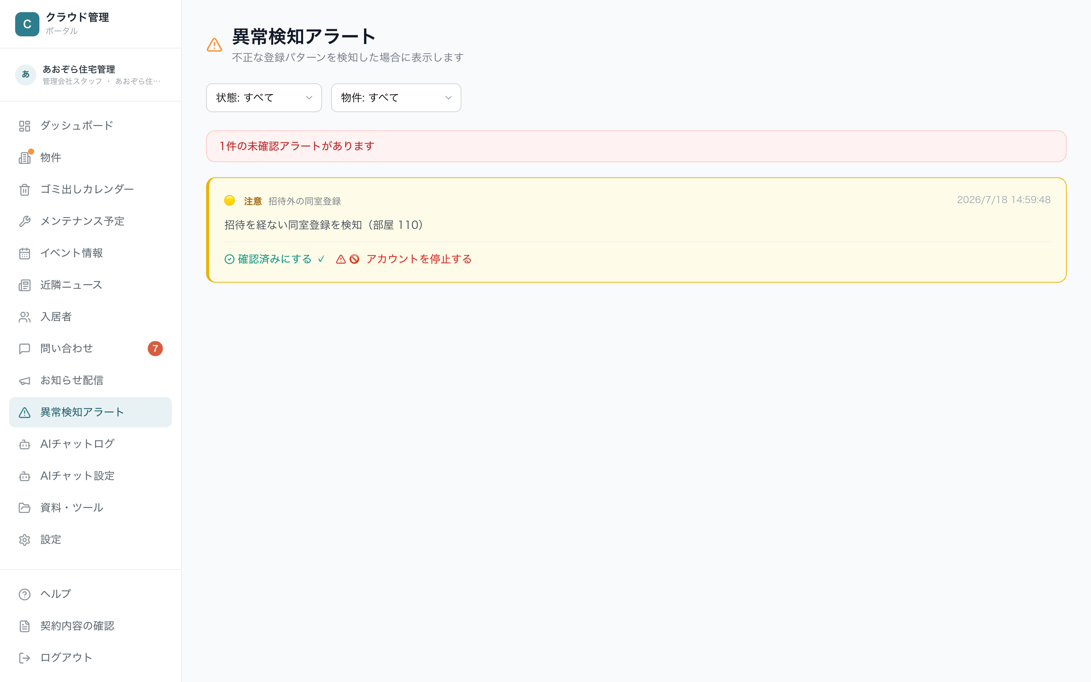Click the 物件 building icon
This screenshot has width=1091, height=682.
click(24, 158)
